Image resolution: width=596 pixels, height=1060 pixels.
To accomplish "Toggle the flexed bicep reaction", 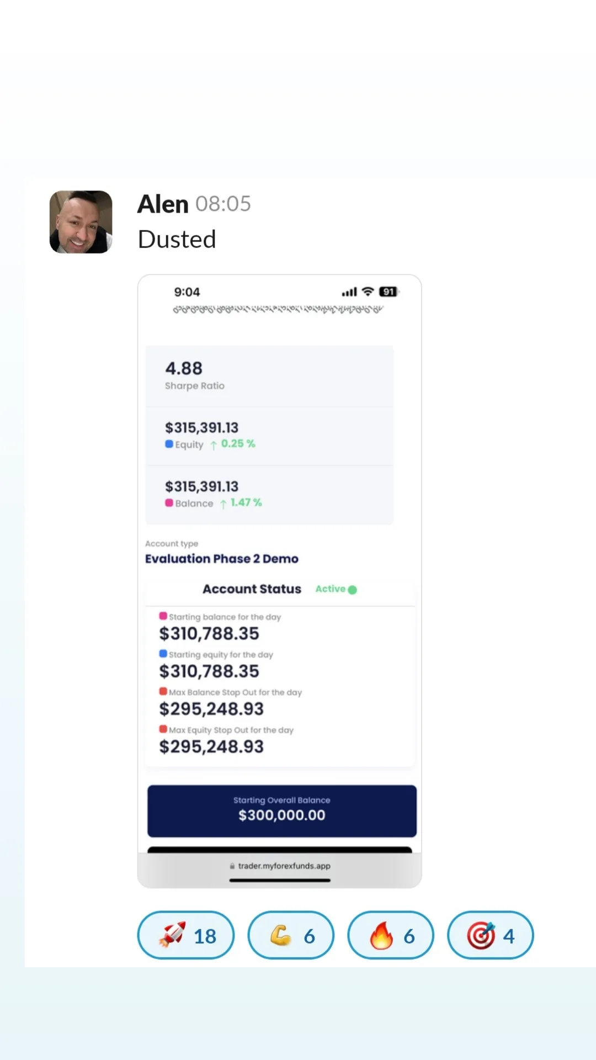I will (x=291, y=935).
